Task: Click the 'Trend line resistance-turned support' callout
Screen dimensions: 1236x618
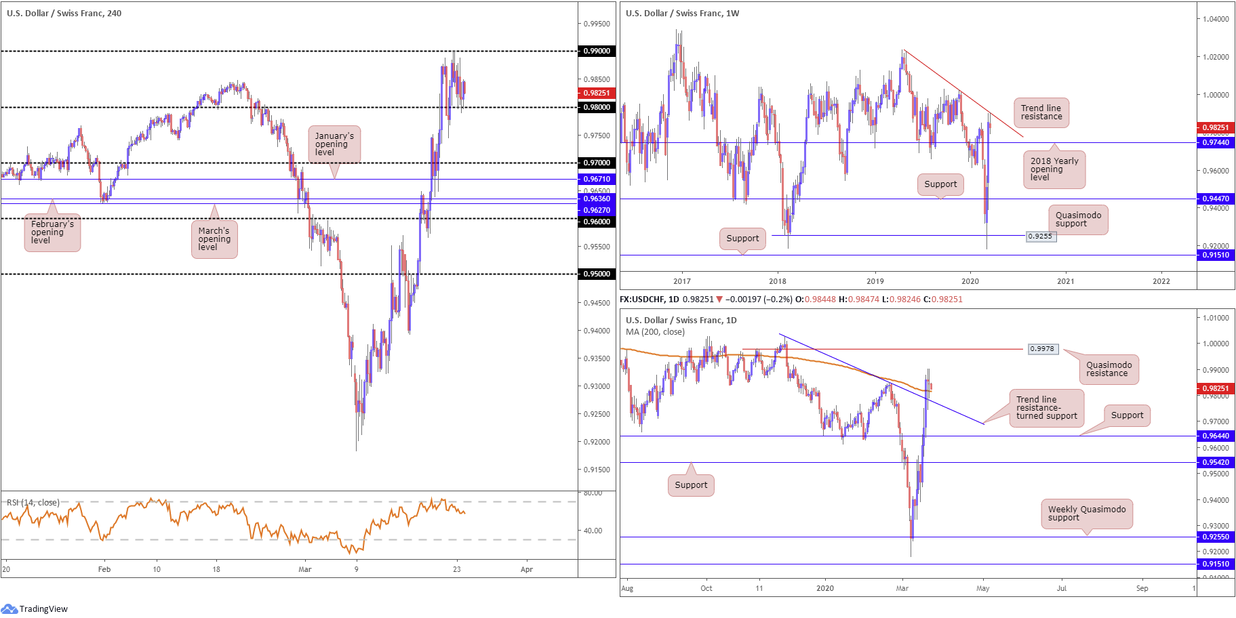Action: [x=1047, y=408]
